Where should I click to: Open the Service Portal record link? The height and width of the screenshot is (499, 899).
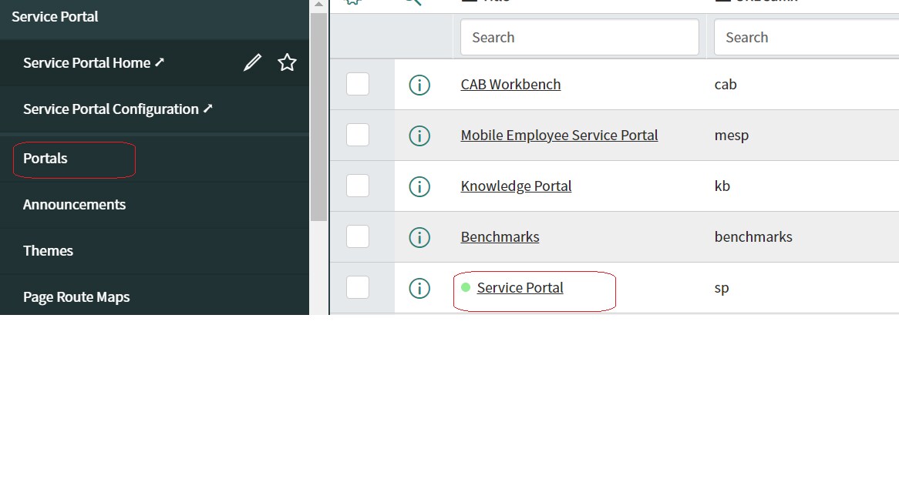pos(520,287)
